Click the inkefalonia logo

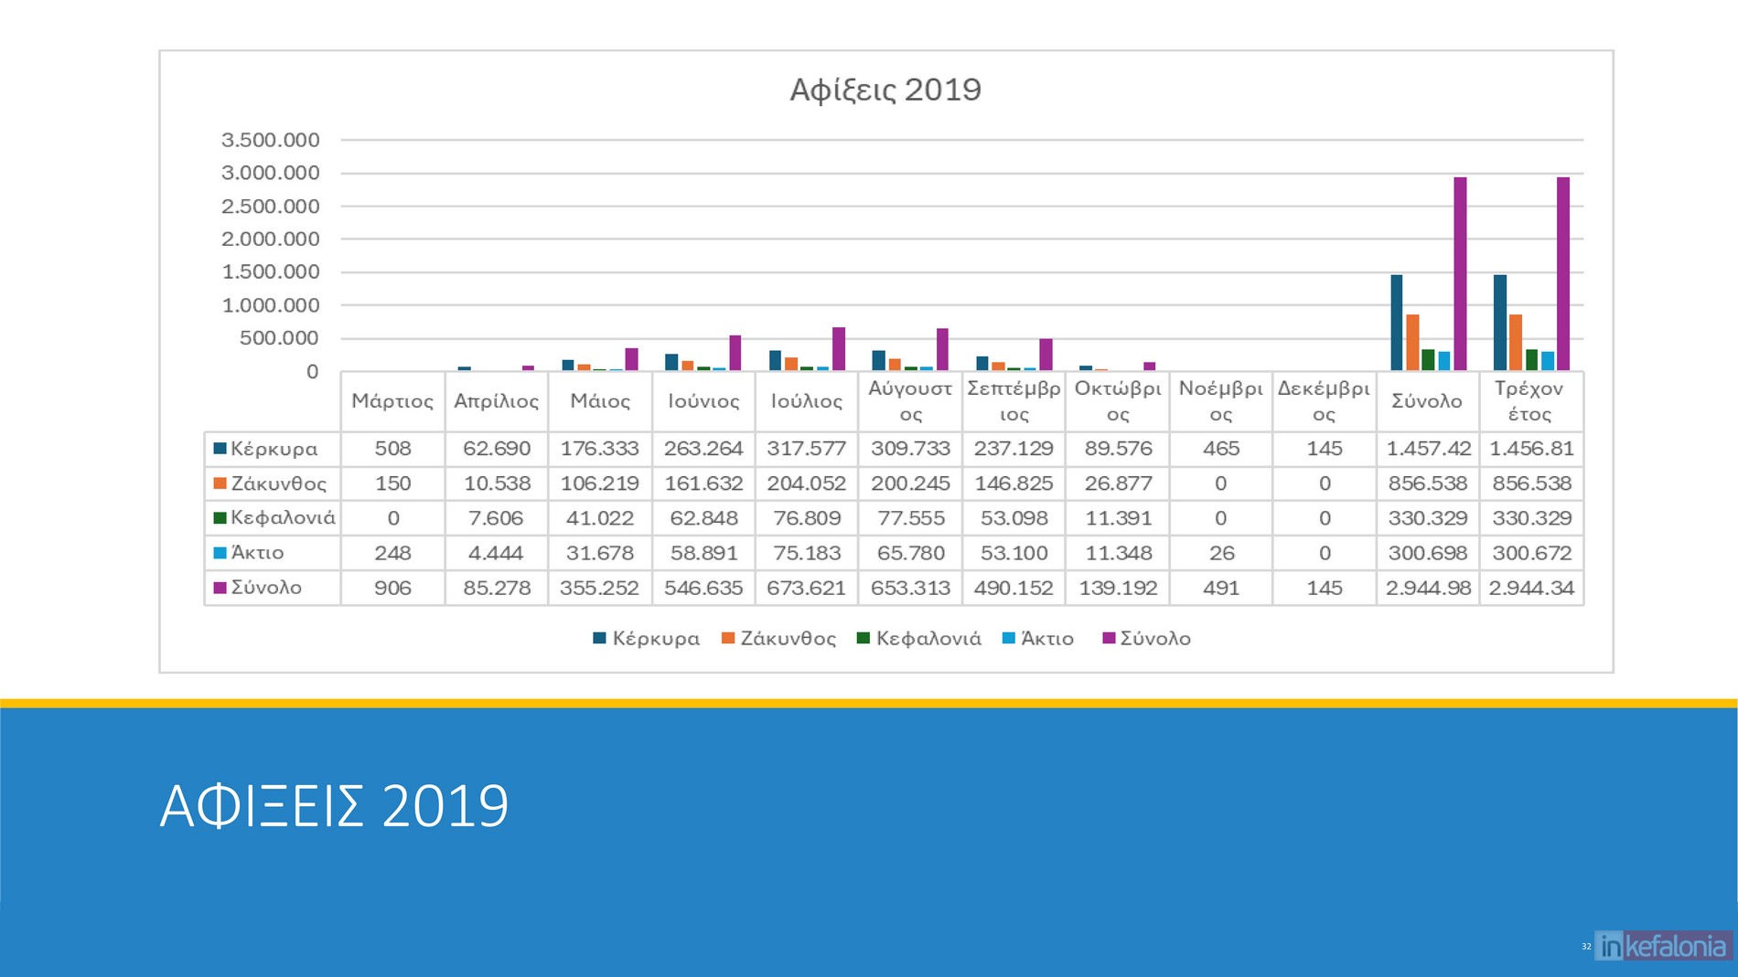pos(1663,946)
